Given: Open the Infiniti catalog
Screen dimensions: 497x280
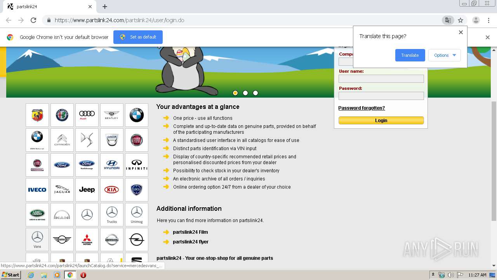Looking at the screenshot, I should tap(137, 165).
